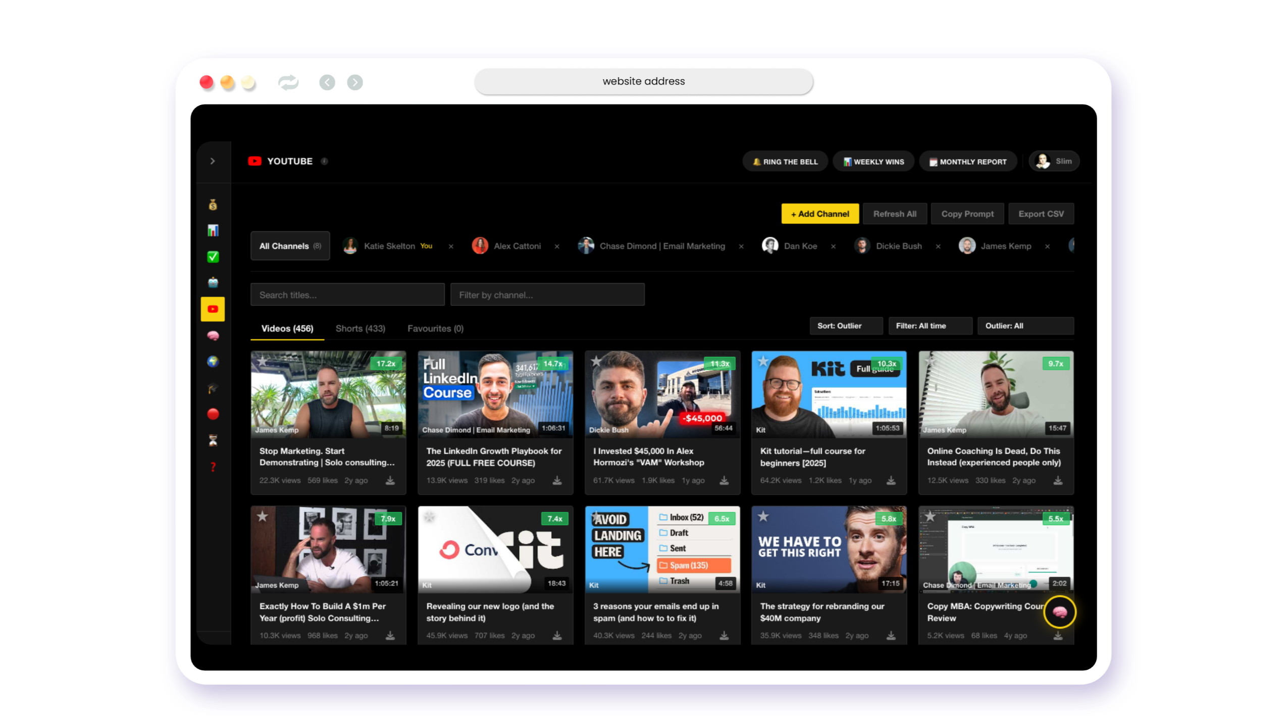Open the green checkmark sidebar icon

(213, 256)
